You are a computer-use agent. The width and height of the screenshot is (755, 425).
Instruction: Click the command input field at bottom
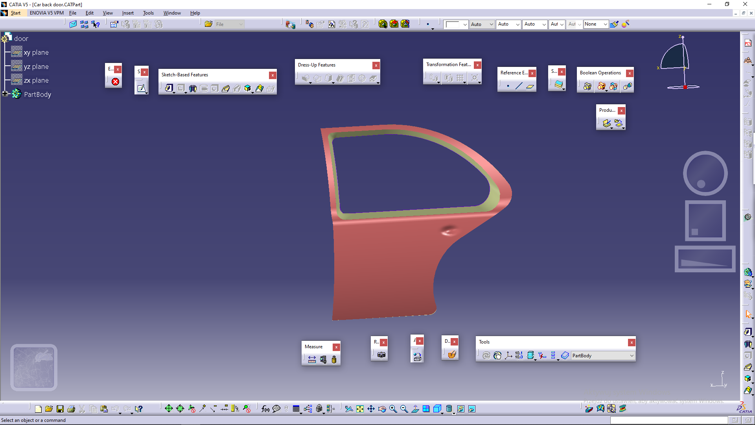(x=668, y=420)
